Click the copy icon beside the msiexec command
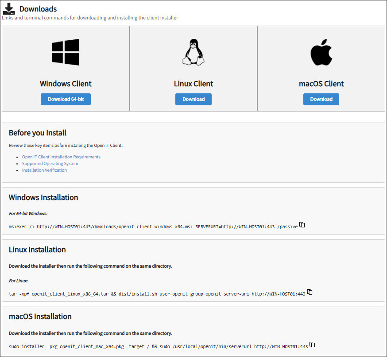Screen dimensions: 387x357 (302, 225)
